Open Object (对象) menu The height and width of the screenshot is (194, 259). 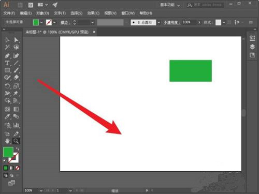tap(42, 13)
